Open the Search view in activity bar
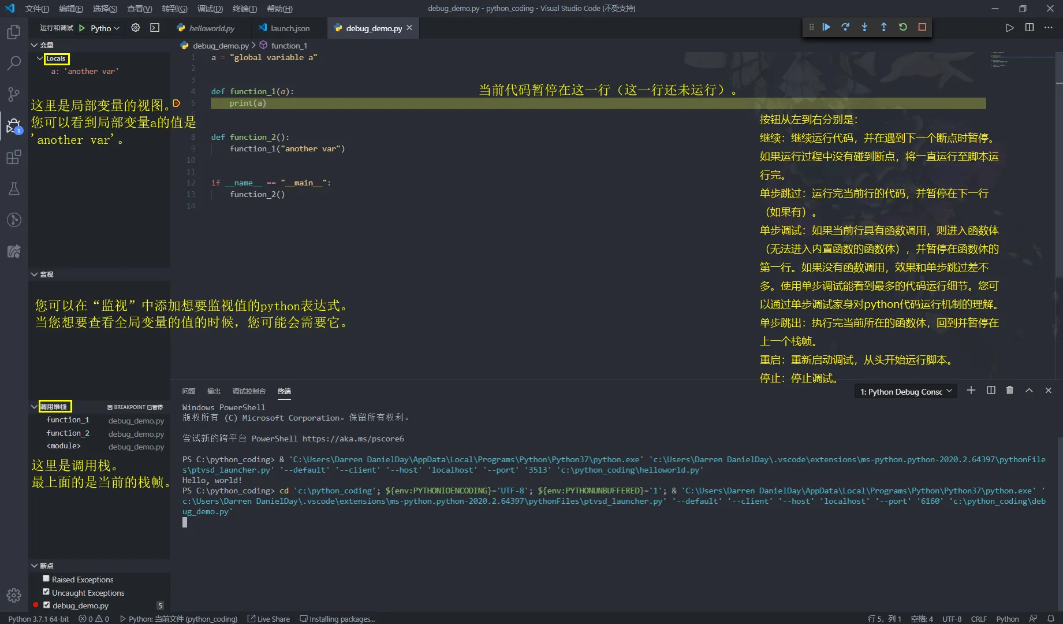The height and width of the screenshot is (624, 1063). click(14, 62)
